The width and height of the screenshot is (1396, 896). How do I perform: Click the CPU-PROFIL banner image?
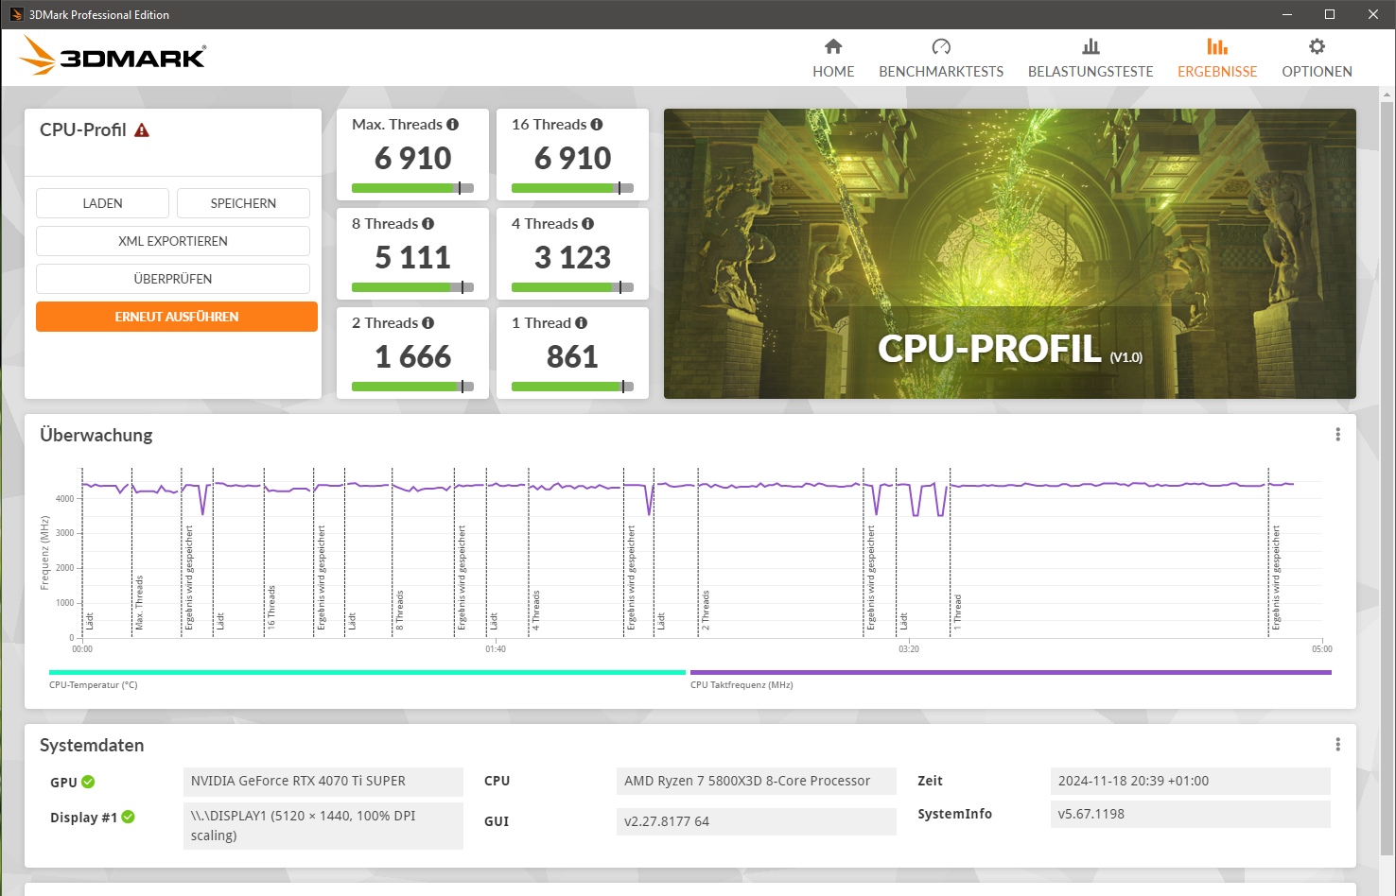[x=1010, y=253]
